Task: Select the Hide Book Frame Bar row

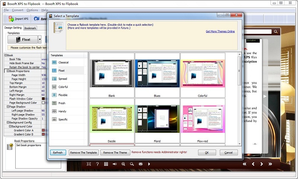Action: tap(25, 63)
